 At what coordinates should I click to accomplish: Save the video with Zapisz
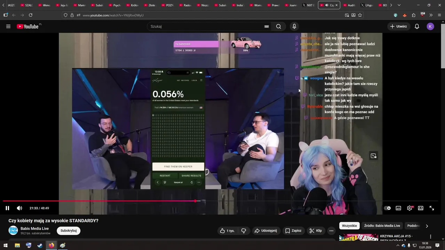point(293,231)
